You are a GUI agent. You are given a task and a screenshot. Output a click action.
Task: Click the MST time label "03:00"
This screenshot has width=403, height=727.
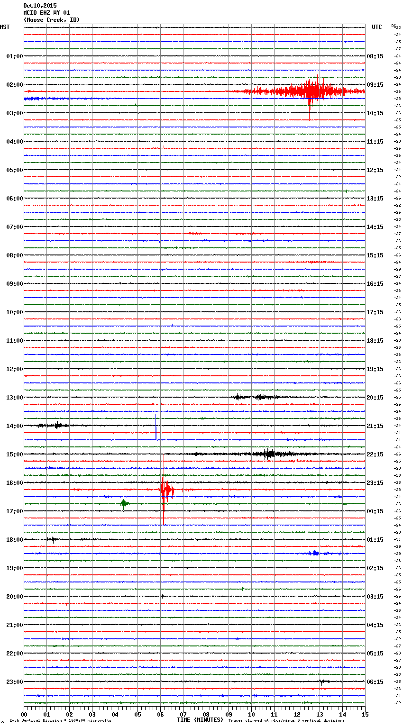pyautogui.click(x=15, y=113)
